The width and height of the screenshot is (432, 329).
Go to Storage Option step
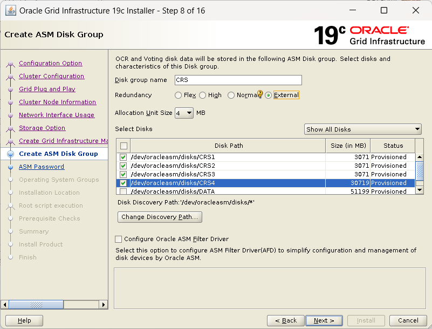pos(42,128)
